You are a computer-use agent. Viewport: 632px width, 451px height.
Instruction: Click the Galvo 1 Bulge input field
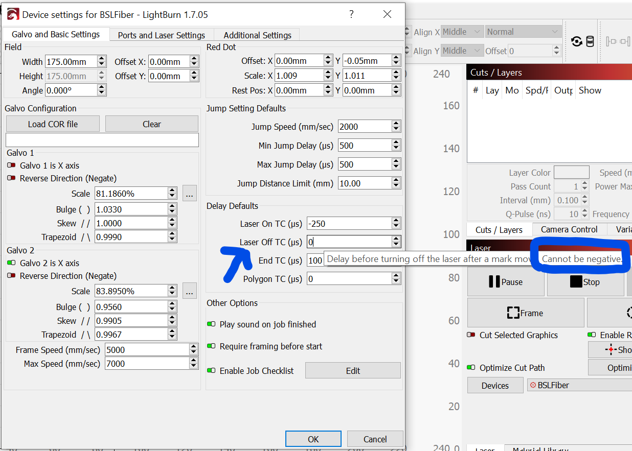coord(131,209)
